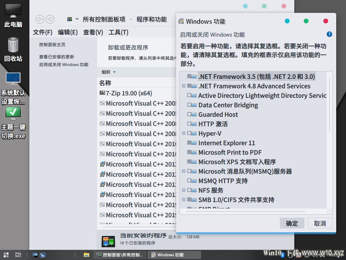Switch to 控制面板 taskbar window button
Screen dimensions: 346x260
click(x=120, y=255)
